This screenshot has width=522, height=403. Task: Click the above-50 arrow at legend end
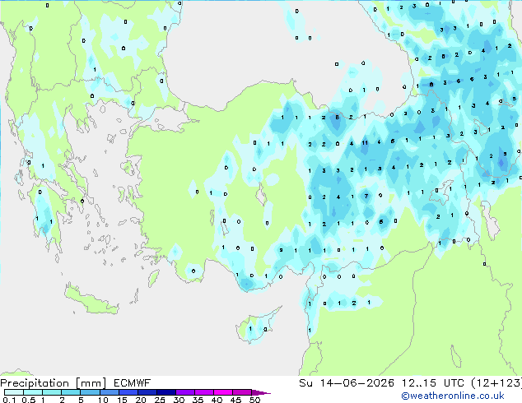pos(261,392)
